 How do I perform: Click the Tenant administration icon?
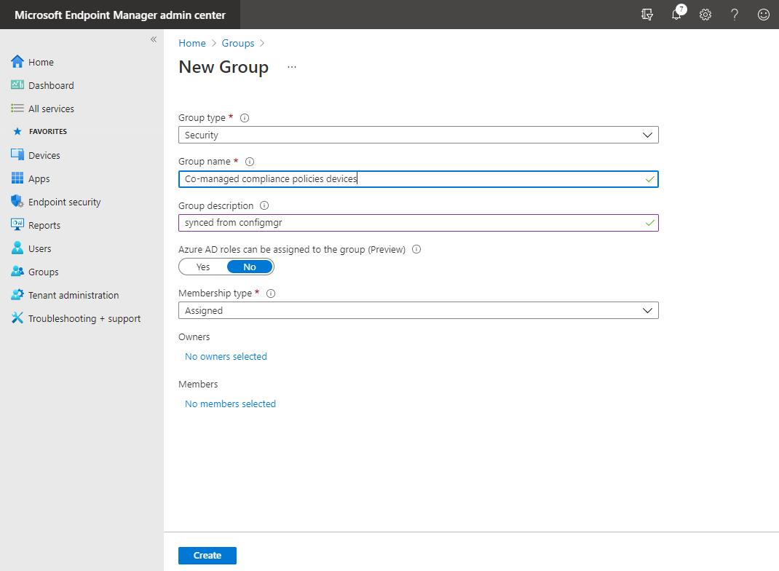[17, 295]
